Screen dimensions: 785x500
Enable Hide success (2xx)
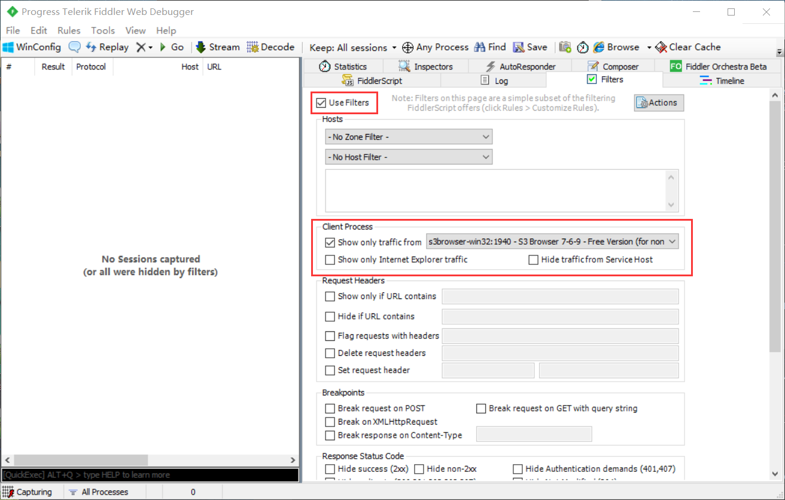click(330, 469)
